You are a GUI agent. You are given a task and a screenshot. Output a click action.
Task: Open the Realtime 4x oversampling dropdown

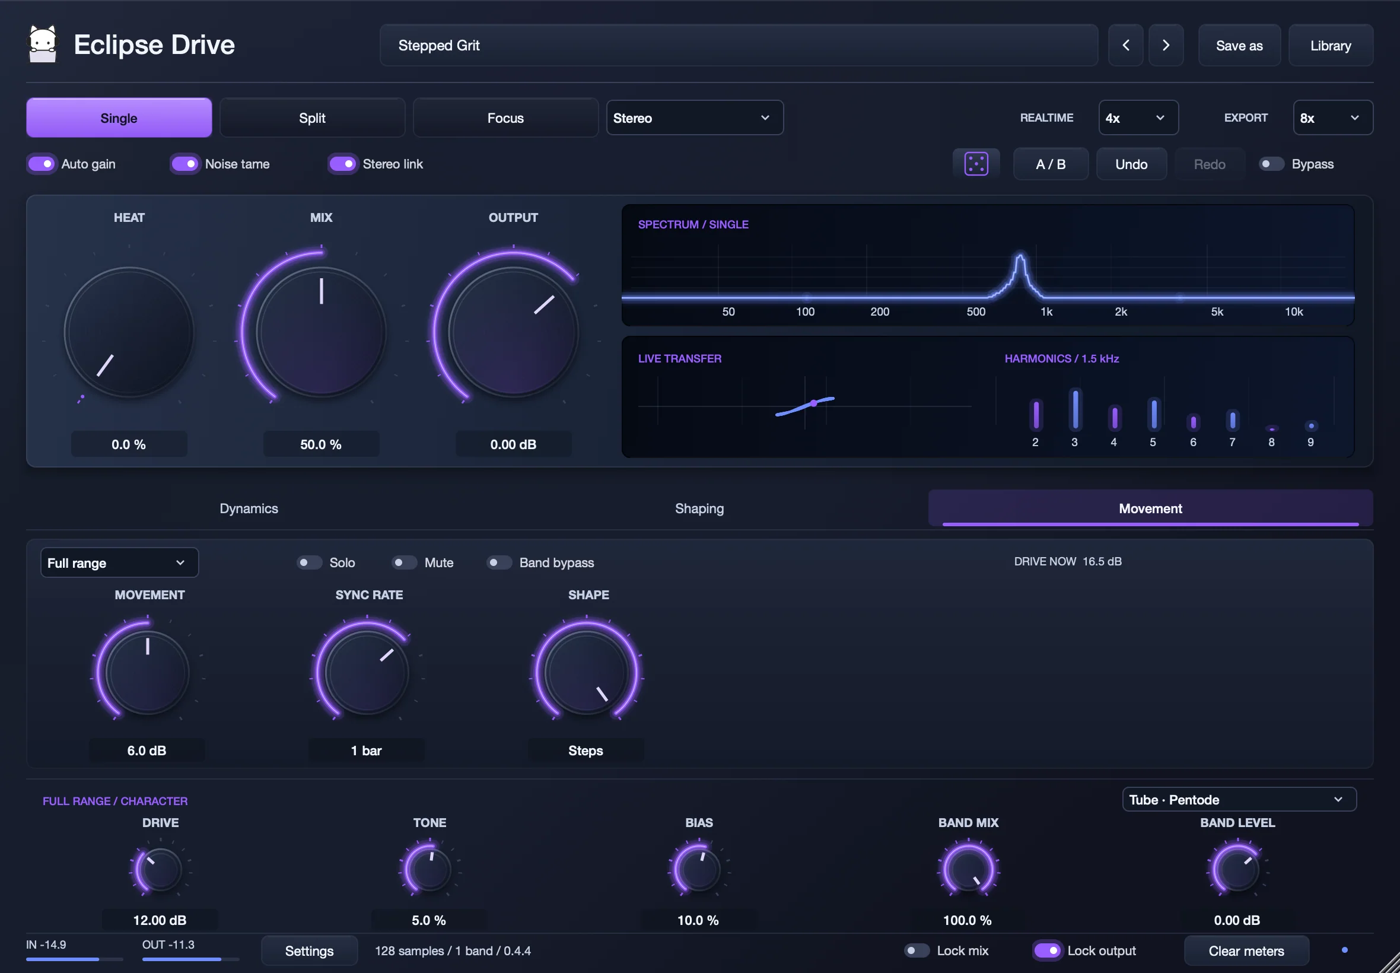click(x=1138, y=117)
